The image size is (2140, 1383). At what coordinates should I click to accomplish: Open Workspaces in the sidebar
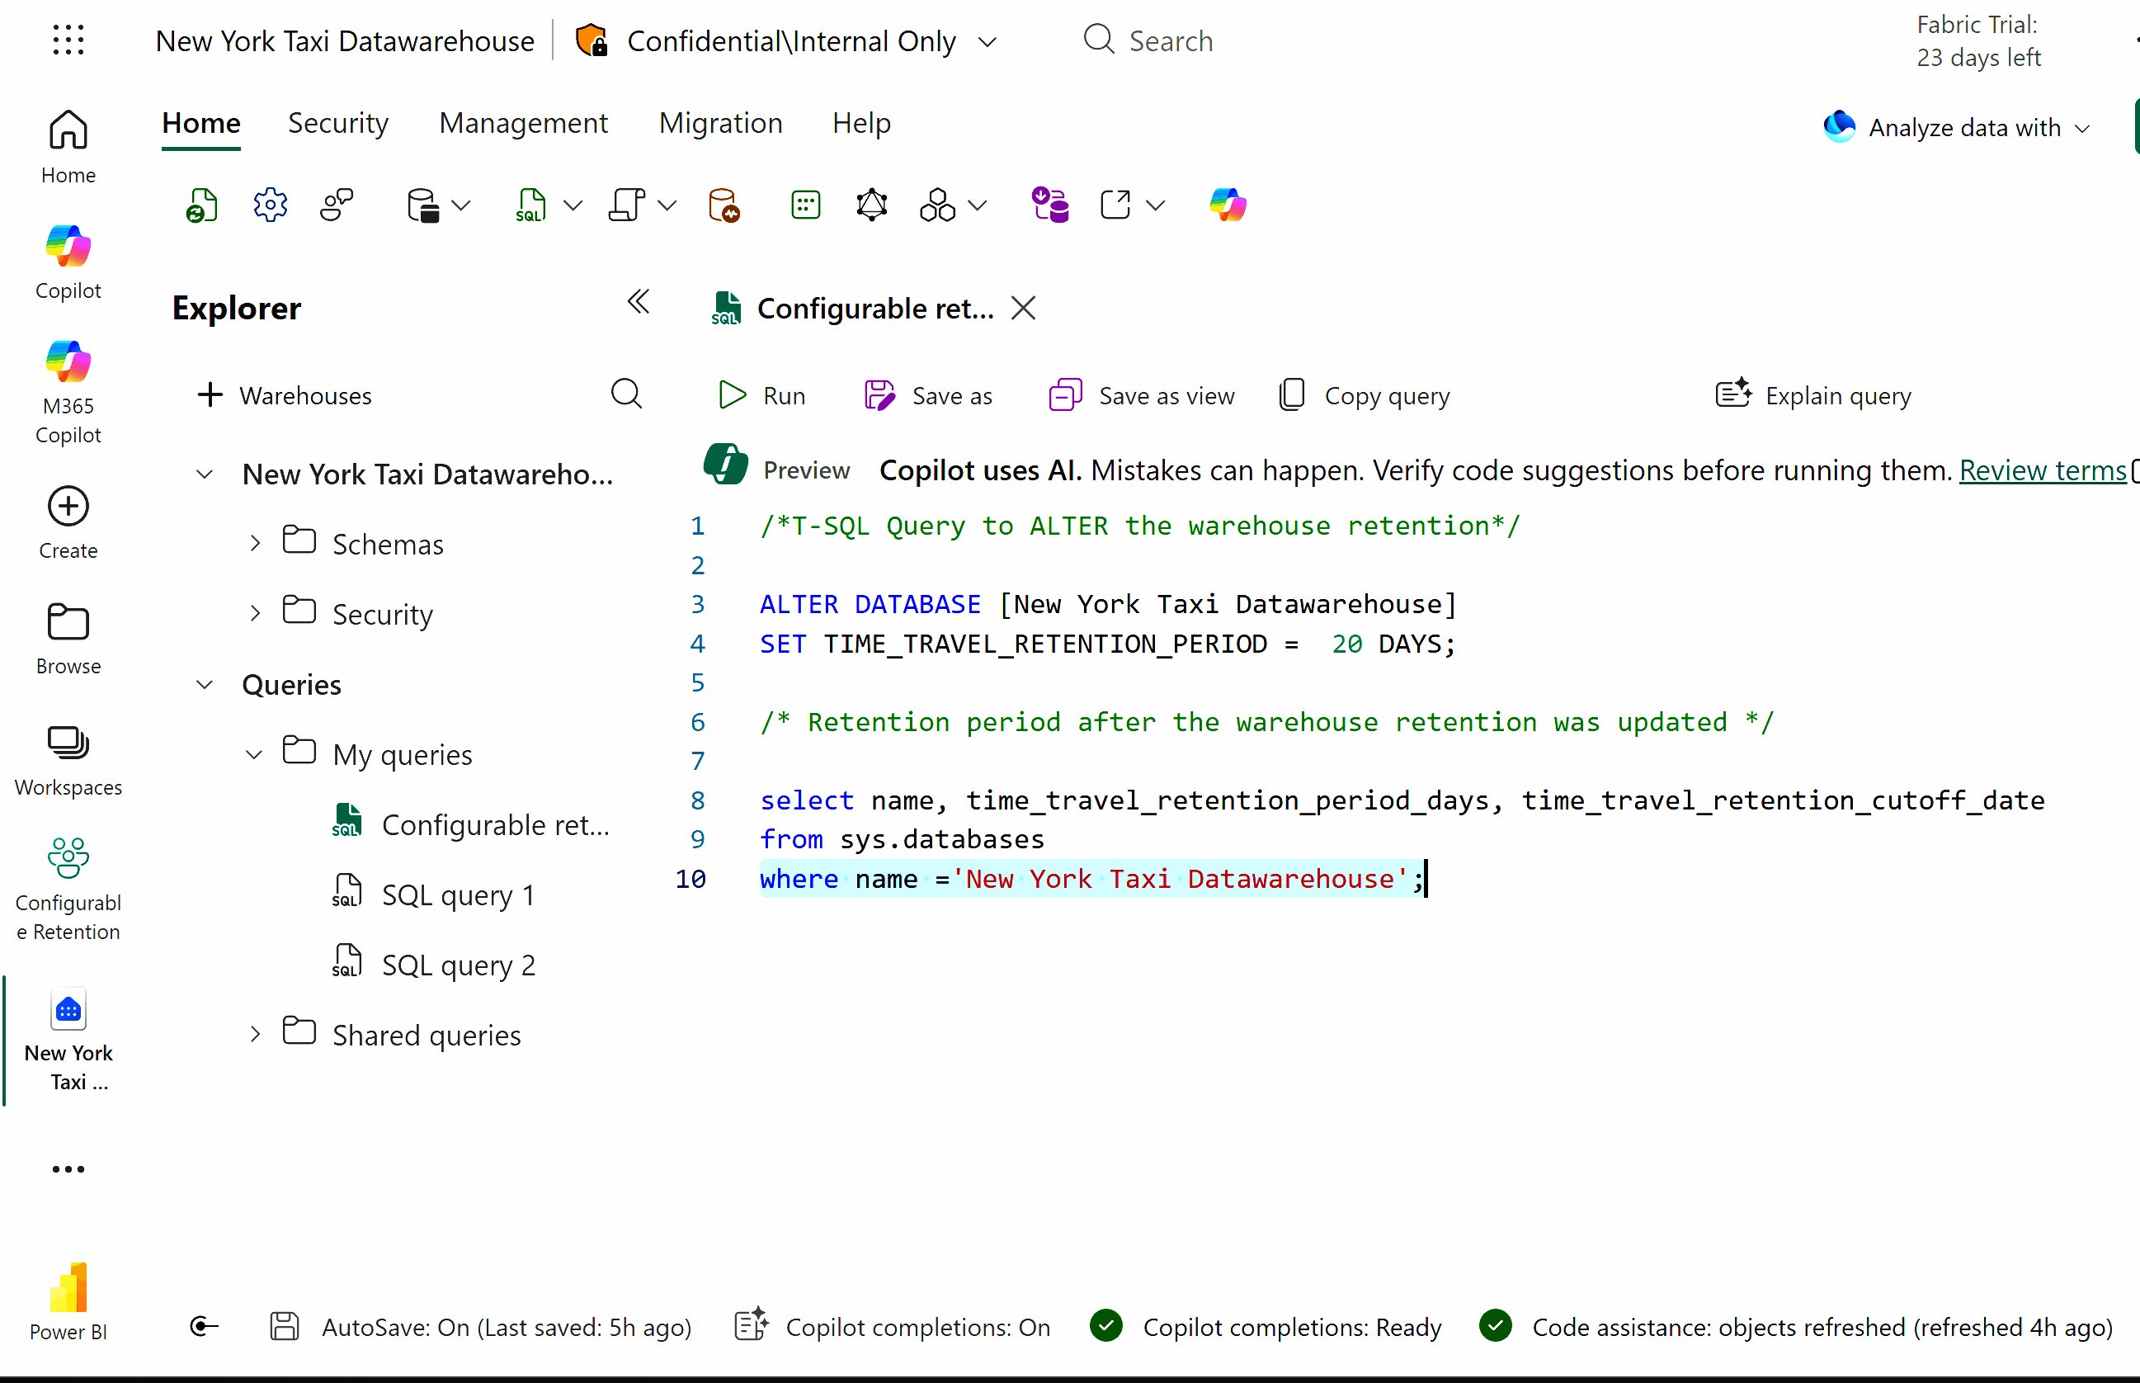click(68, 762)
